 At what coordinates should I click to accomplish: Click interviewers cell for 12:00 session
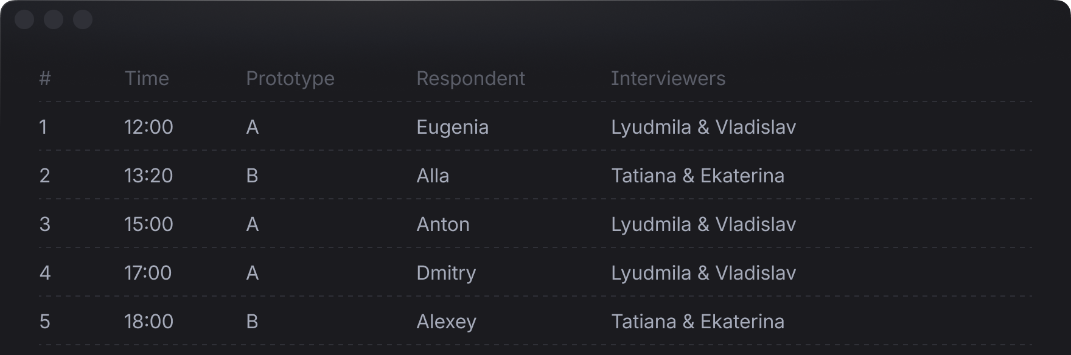tap(703, 127)
